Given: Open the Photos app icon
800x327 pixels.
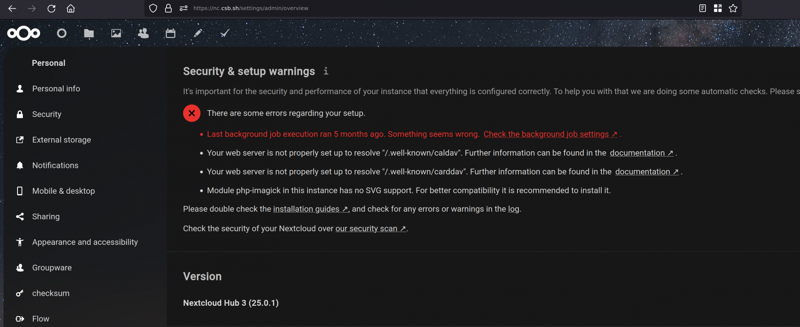Looking at the screenshot, I should 116,33.
